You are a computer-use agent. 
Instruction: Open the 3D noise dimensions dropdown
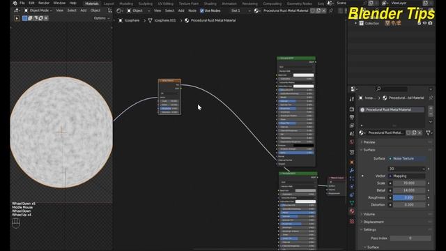[x=407, y=169]
